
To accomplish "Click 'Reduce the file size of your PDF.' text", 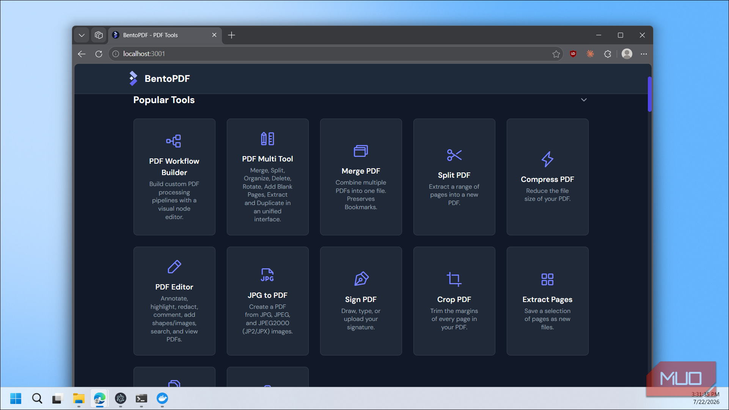I will point(547,195).
